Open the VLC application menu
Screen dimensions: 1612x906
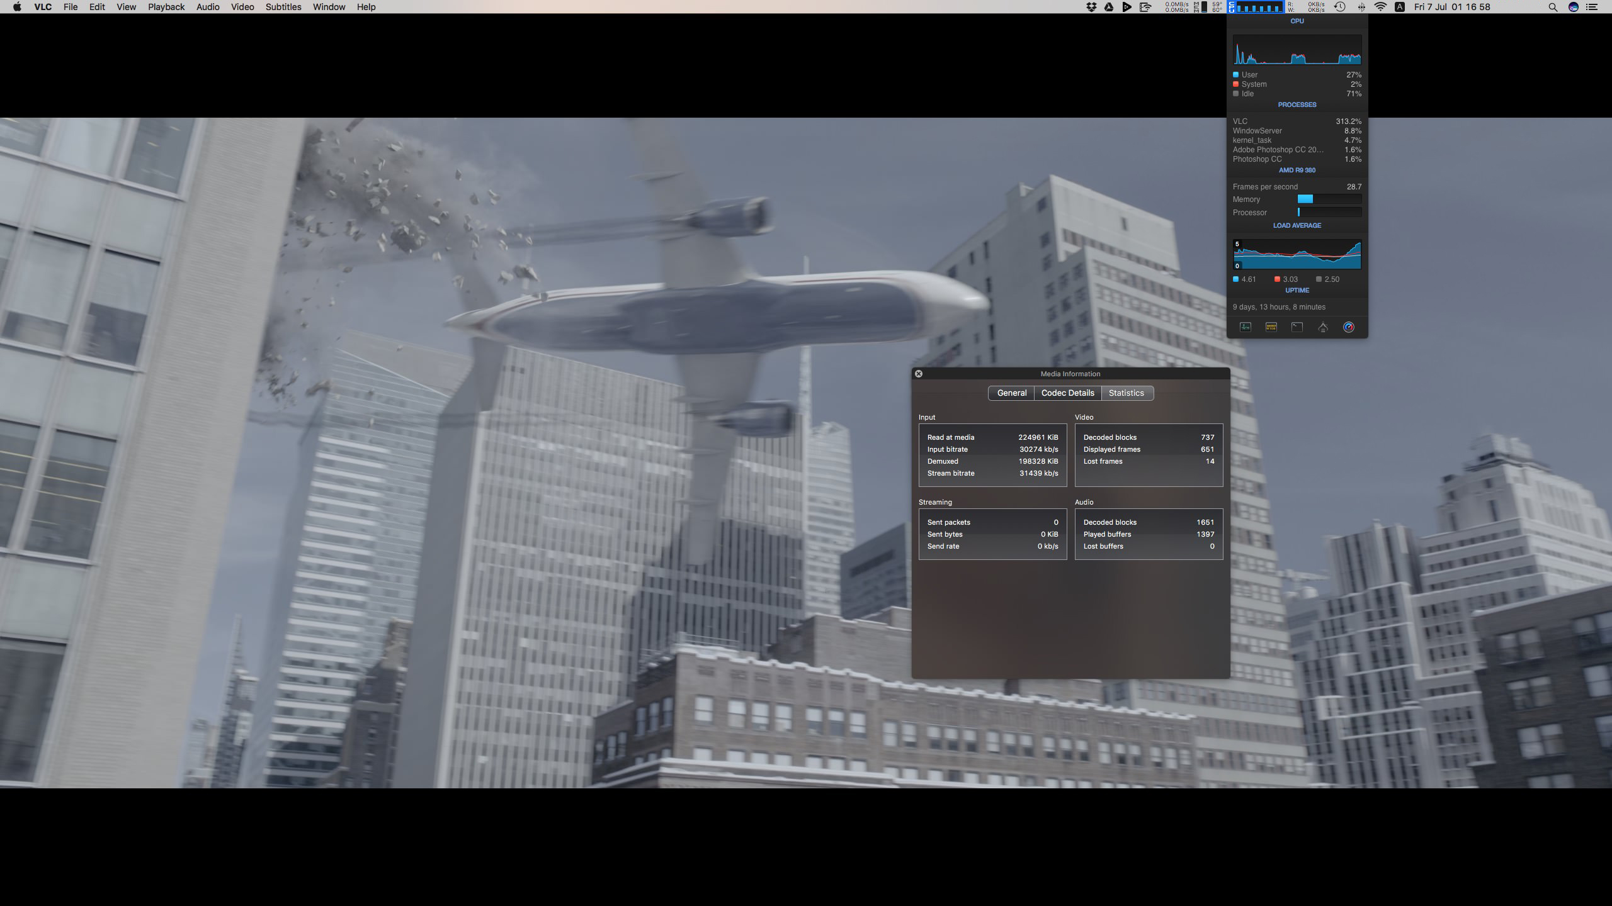43,7
